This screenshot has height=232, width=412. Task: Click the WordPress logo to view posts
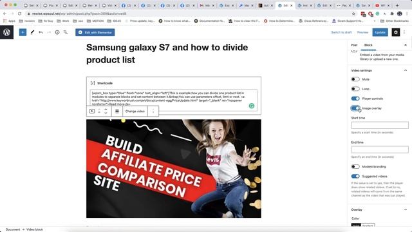point(6,32)
